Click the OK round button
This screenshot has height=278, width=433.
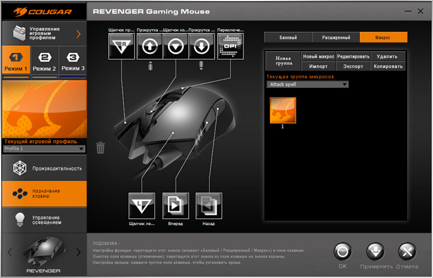coord(342,252)
